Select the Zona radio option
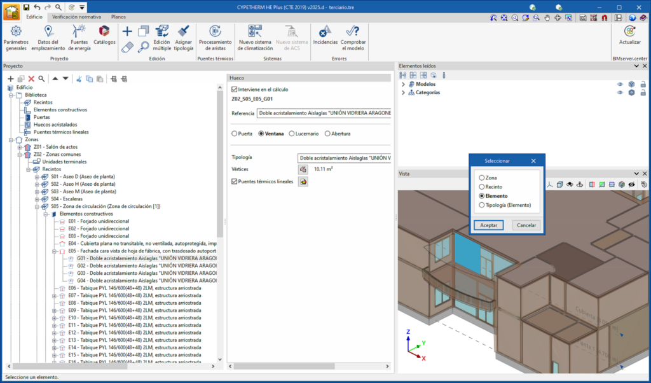This screenshot has width=651, height=383. [482, 178]
